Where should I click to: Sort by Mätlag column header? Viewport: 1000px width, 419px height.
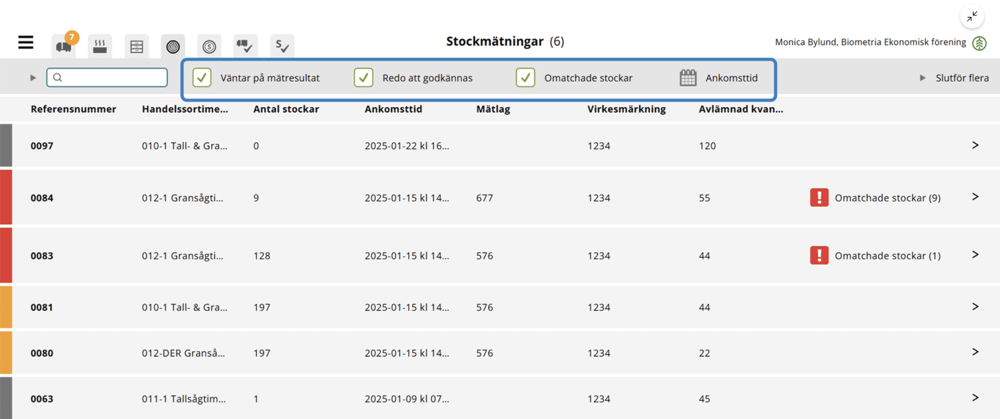(493, 109)
